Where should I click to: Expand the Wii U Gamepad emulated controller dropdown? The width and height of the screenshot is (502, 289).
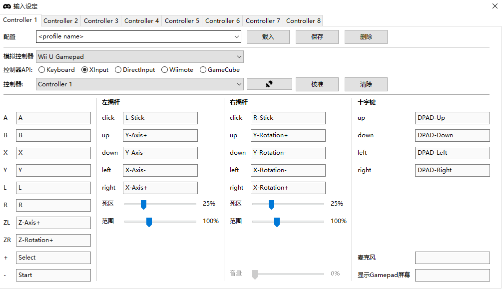[x=139, y=57]
